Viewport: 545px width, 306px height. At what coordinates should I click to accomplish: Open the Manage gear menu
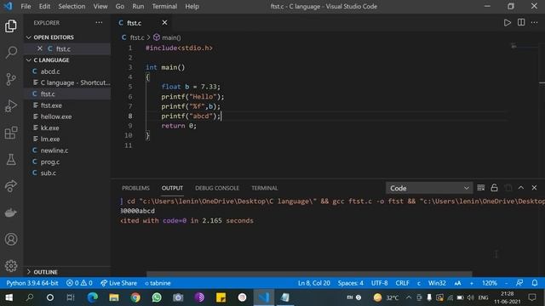(11, 266)
